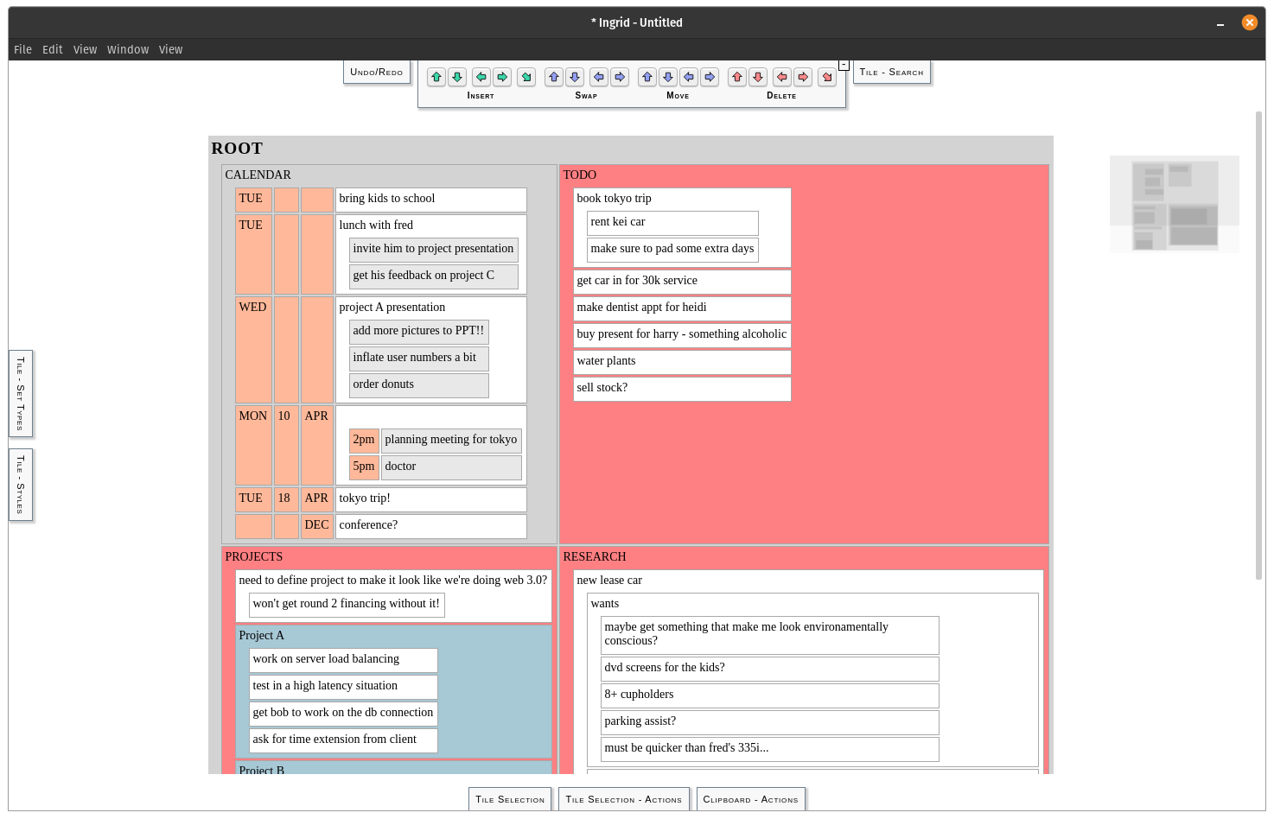Click the Swap tile up icon
Viewport: 1274px width, 819px height.
pos(553,77)
